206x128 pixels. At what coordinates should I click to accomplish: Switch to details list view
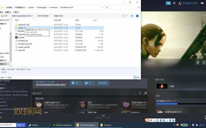(x=135, y=78)
